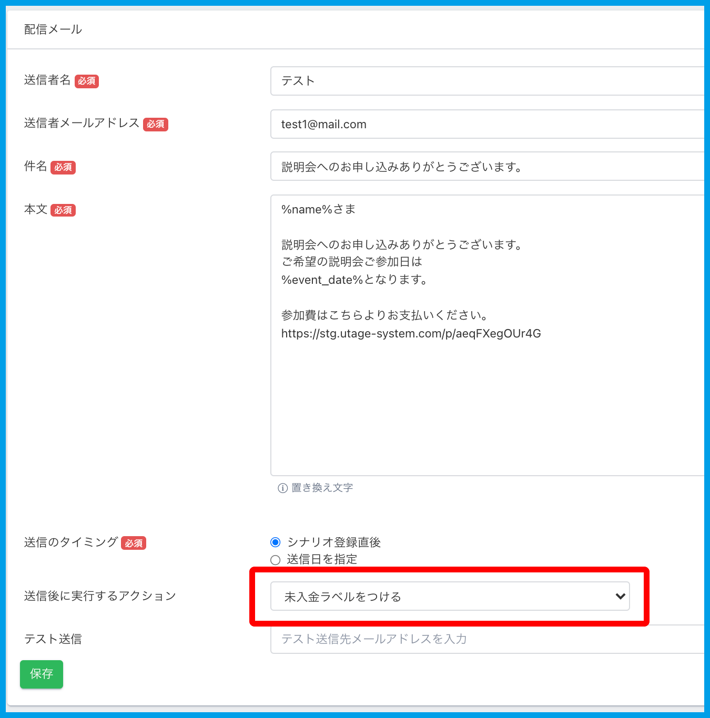This screenshot has width=710, height=718.
Task: Click the 送信後に実行するアクション label
Action: coord(100,596)
